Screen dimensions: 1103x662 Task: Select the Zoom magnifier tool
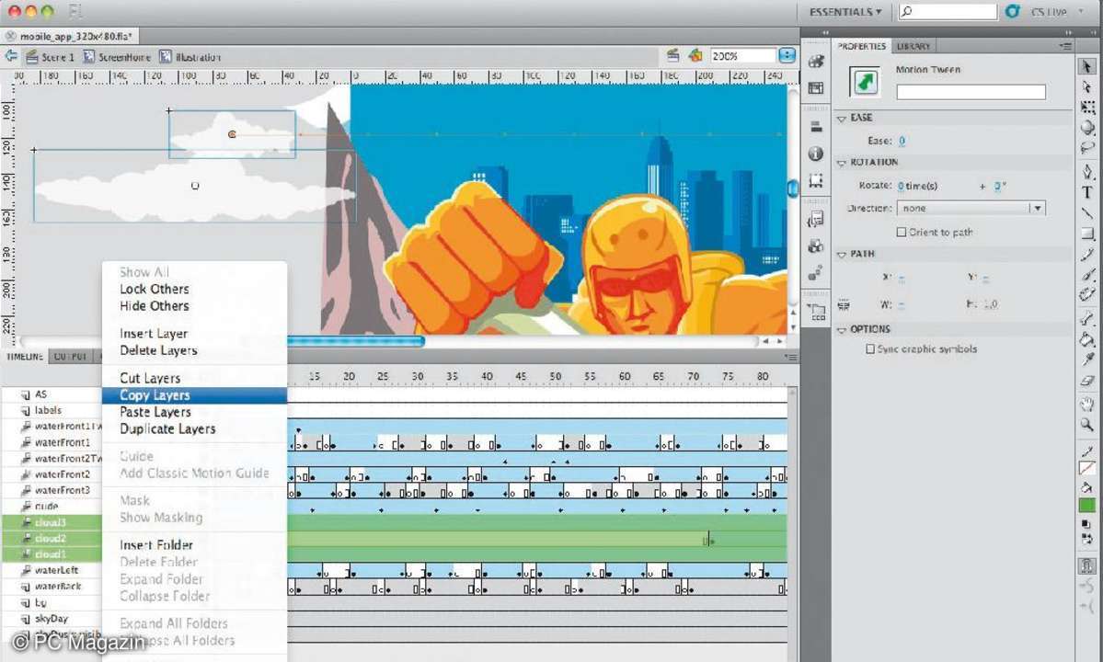click(1087, 425)
